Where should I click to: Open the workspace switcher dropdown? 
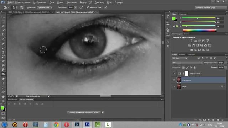[x=211, y=7]
